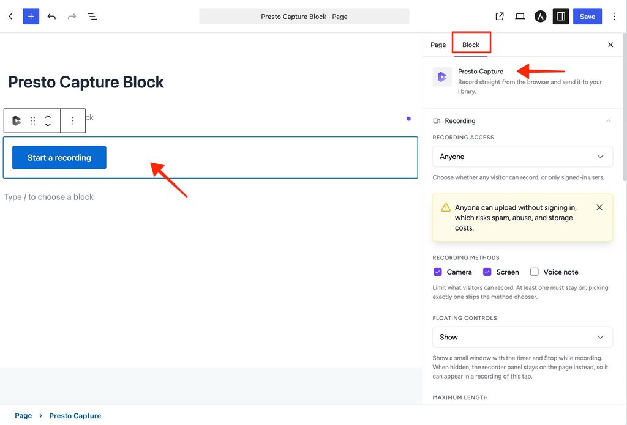Enable the Voice note recording method
Viewport: 627px width, 425px height.
point(534,272)
